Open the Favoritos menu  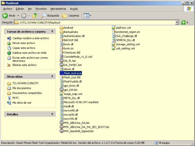41,9
